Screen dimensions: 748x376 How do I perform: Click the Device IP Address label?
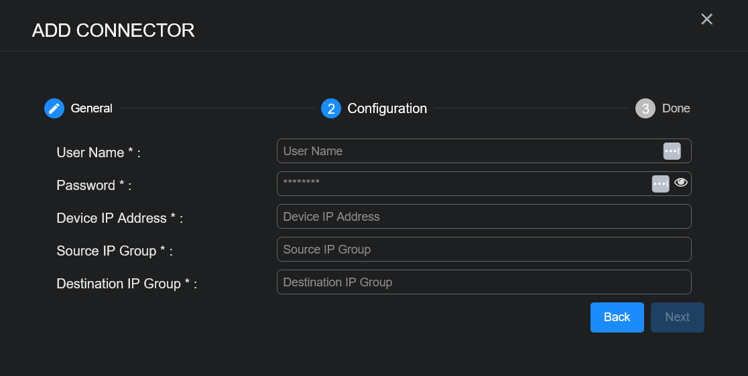pos(119,218)
